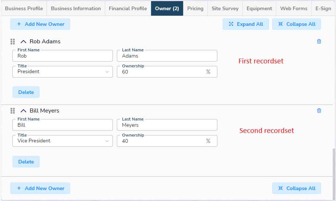Open the Title dropdown showing Vice President
Screen dimensions: 336x201
pos(62,141)
